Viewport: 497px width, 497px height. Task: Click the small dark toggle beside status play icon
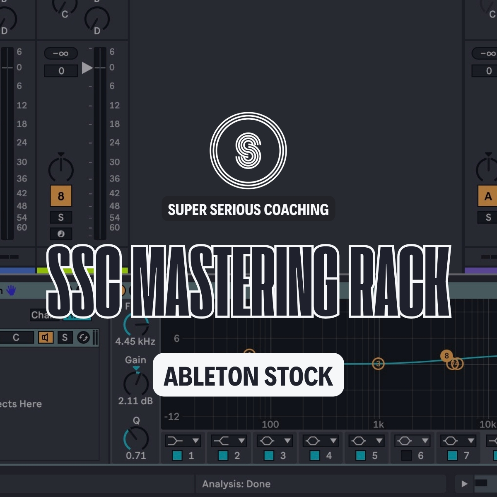[x=481, y=483]
